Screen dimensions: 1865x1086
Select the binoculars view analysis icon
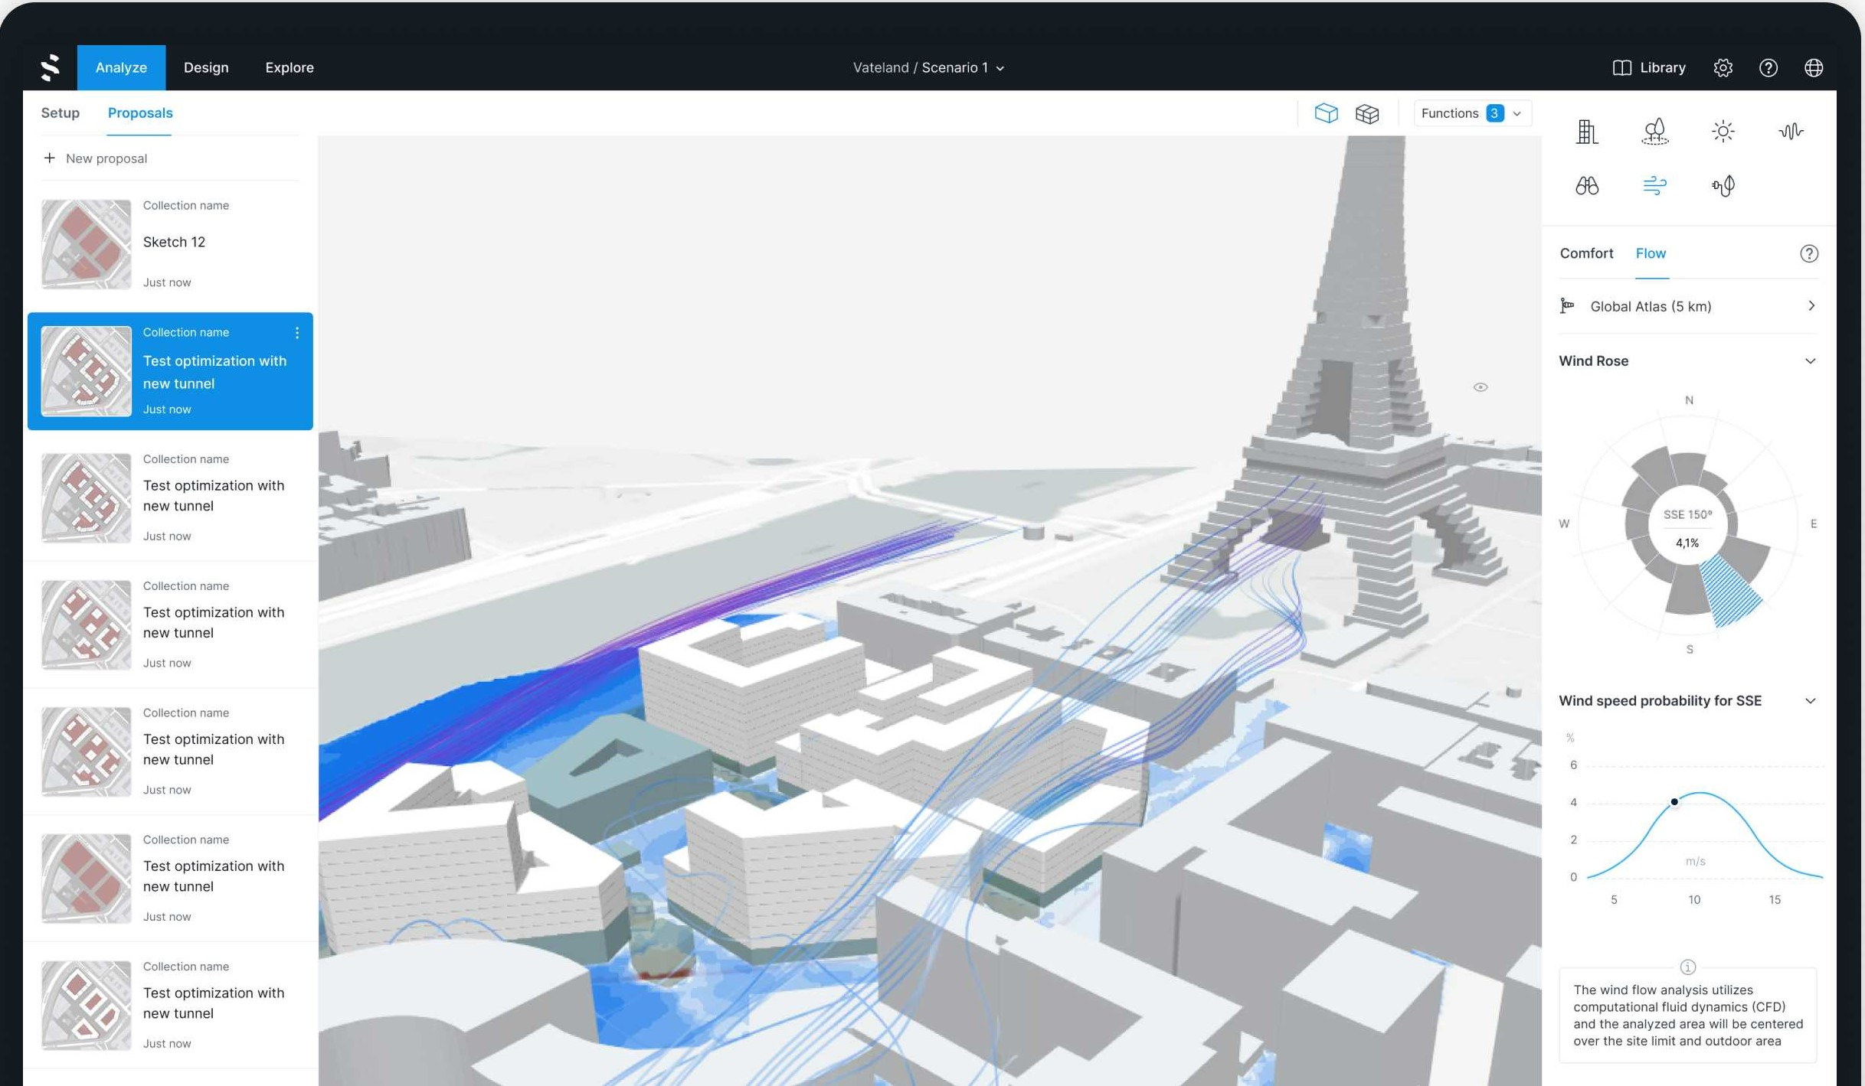pos(1586,186)
